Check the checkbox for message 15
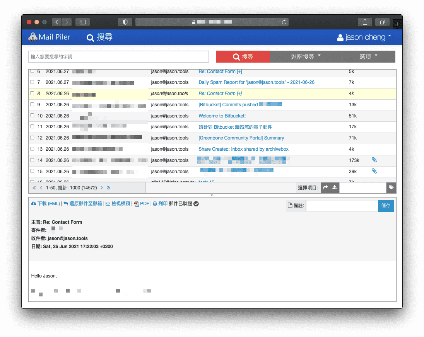 click(32, 171)
